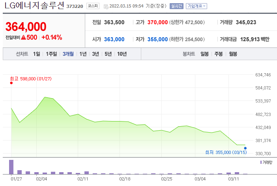Select the 1주일 line chart tab
Screen dimensions: 277x186
[x=51, y=54]
